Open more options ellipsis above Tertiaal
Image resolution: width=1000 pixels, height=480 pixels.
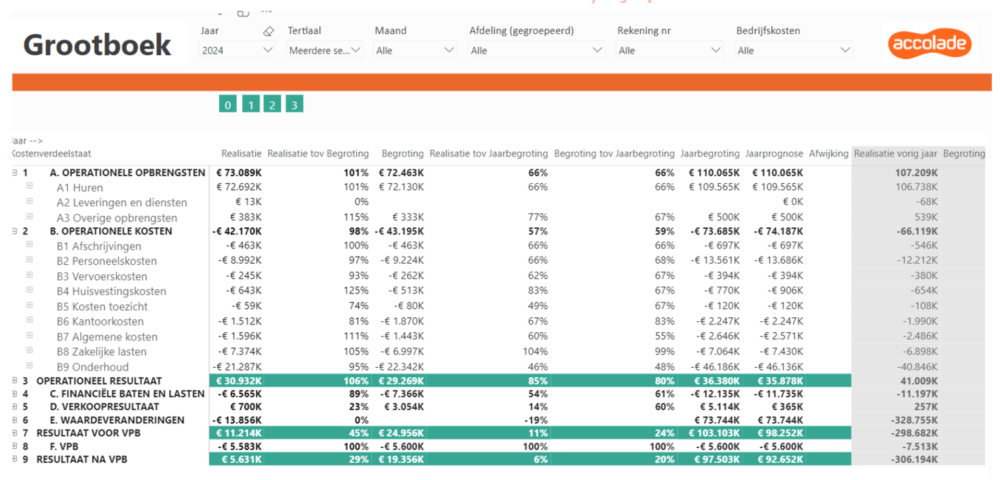267,11
